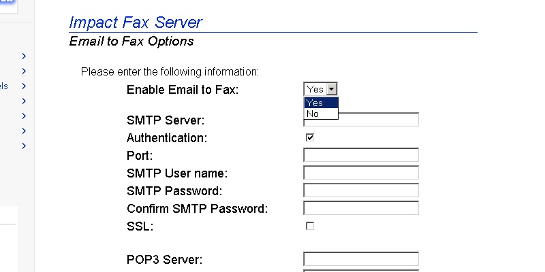The width and height of the screenshot is (545, 272).
Task: Click the second sidebar chevron from top
Action: [24, 71]
